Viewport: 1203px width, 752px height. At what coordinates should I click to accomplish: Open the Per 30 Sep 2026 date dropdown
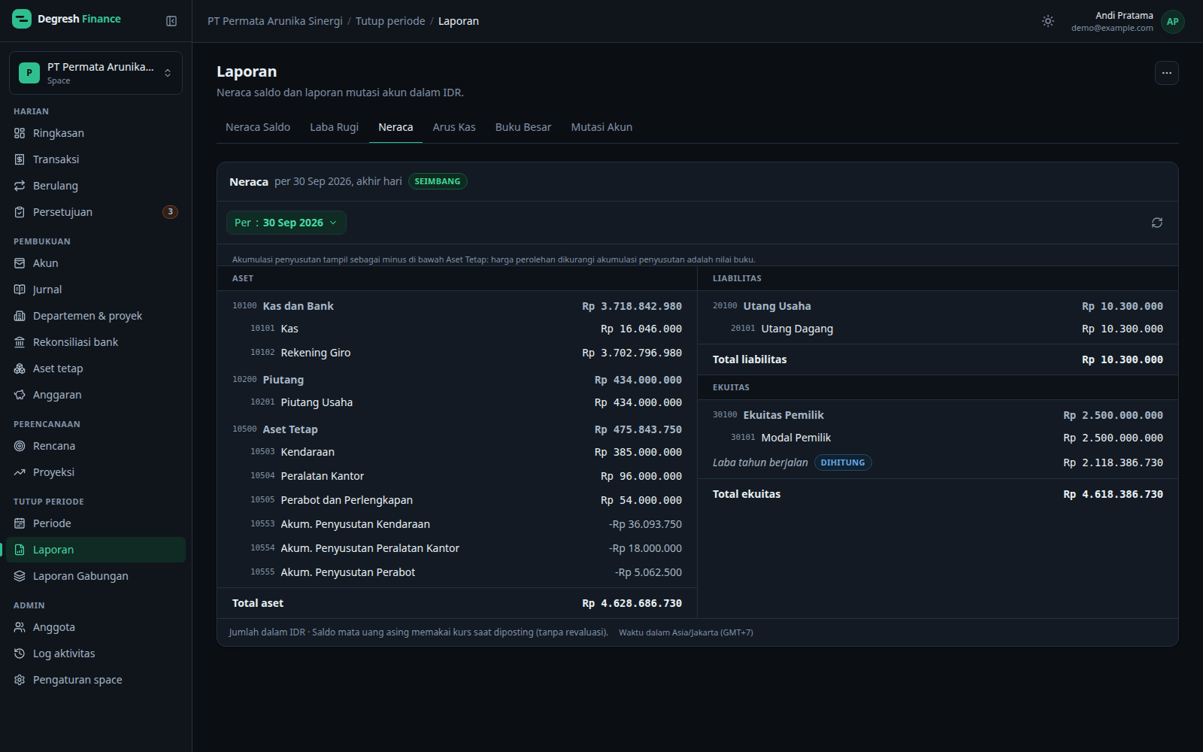pos(286,223)
